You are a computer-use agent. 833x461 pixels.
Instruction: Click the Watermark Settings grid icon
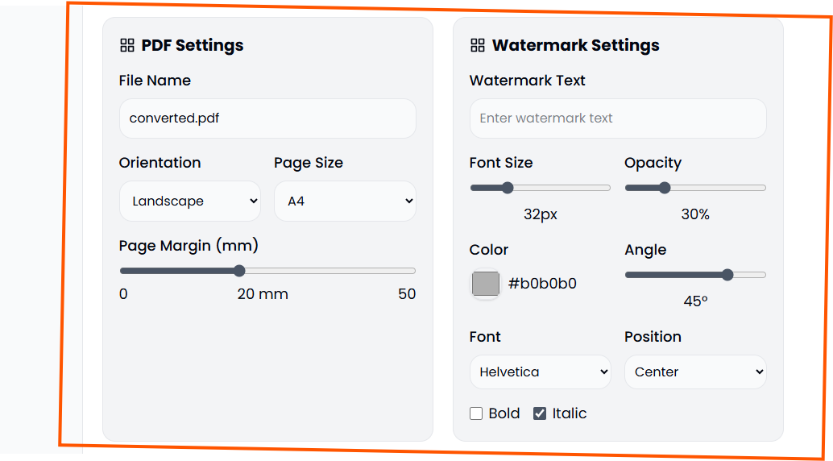point(478,45)
